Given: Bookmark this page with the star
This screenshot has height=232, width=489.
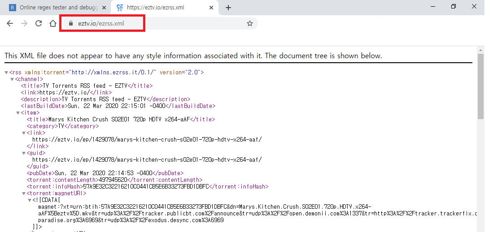Looking at the screenshot, I should [x=249, y=23].
